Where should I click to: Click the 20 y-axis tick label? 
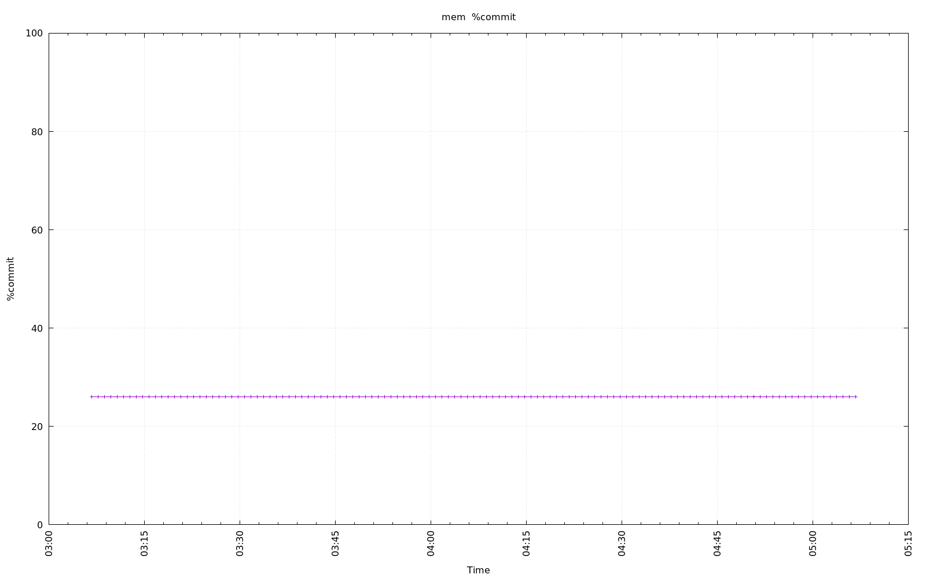tap(36, 427)
